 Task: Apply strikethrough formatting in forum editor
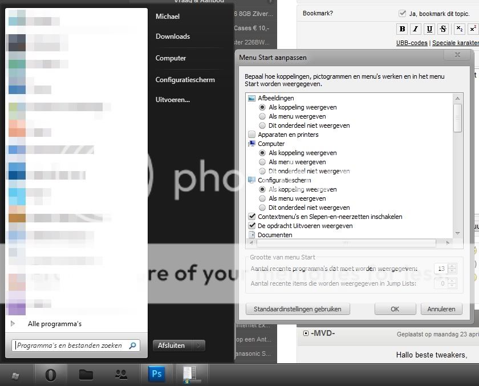(443, 29)
